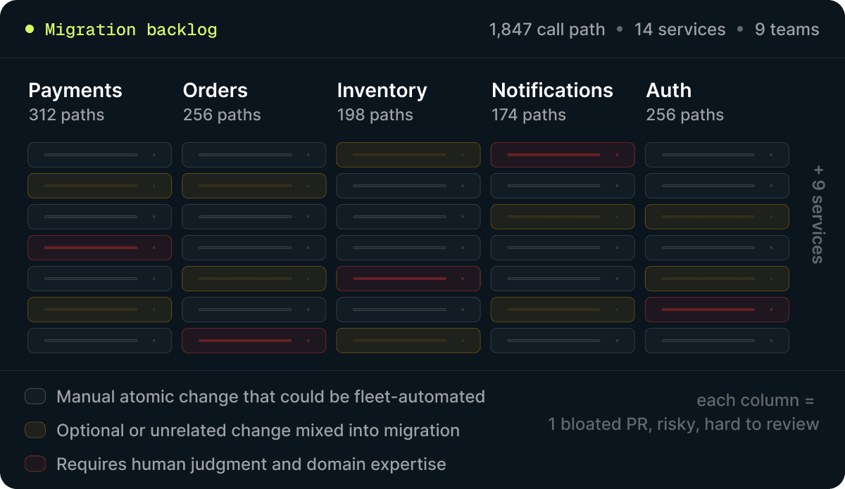The height and width of the screenshot is (489, 845).
Task: Click the red path card at the top of Notifications
Action: tap(563, 155)
